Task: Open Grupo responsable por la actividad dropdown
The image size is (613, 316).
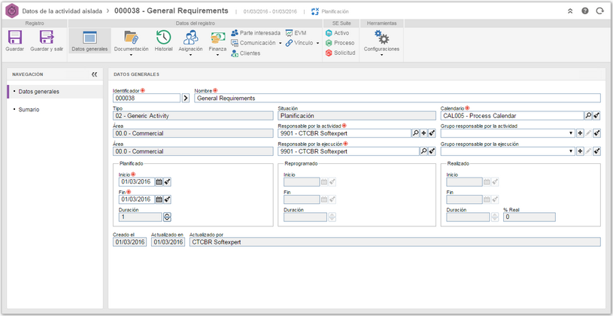Action: coord(572,133)
